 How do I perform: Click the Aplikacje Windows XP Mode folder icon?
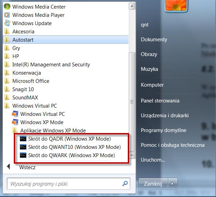(15, 130)
